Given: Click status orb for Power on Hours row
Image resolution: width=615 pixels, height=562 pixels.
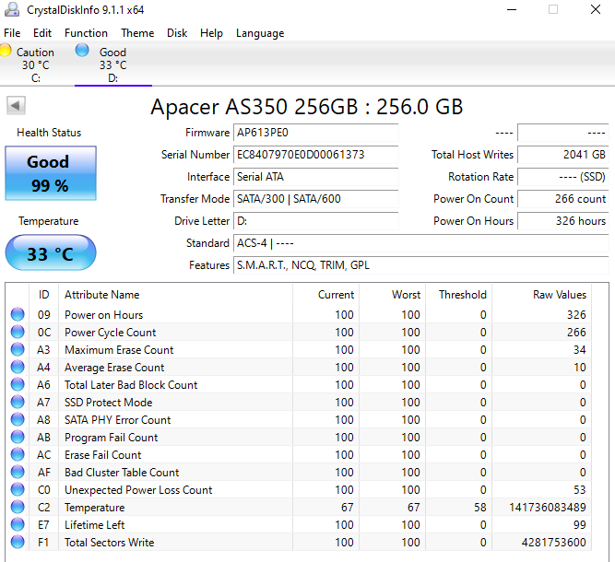Looking at the screenshot, I should 18,314.
